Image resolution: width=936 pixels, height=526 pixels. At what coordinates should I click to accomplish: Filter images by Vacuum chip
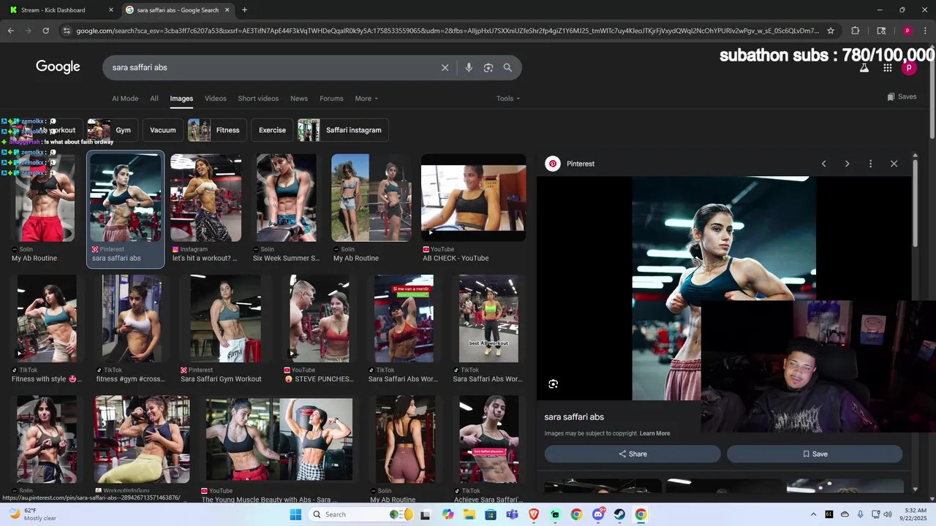[162, 130]
